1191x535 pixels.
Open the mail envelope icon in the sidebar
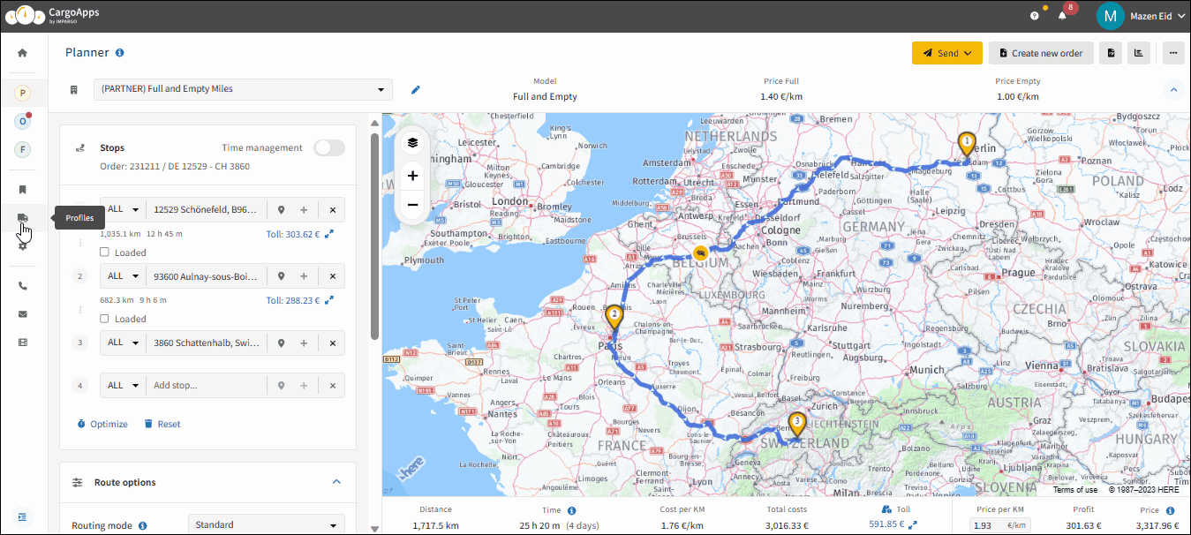point(23,313)
